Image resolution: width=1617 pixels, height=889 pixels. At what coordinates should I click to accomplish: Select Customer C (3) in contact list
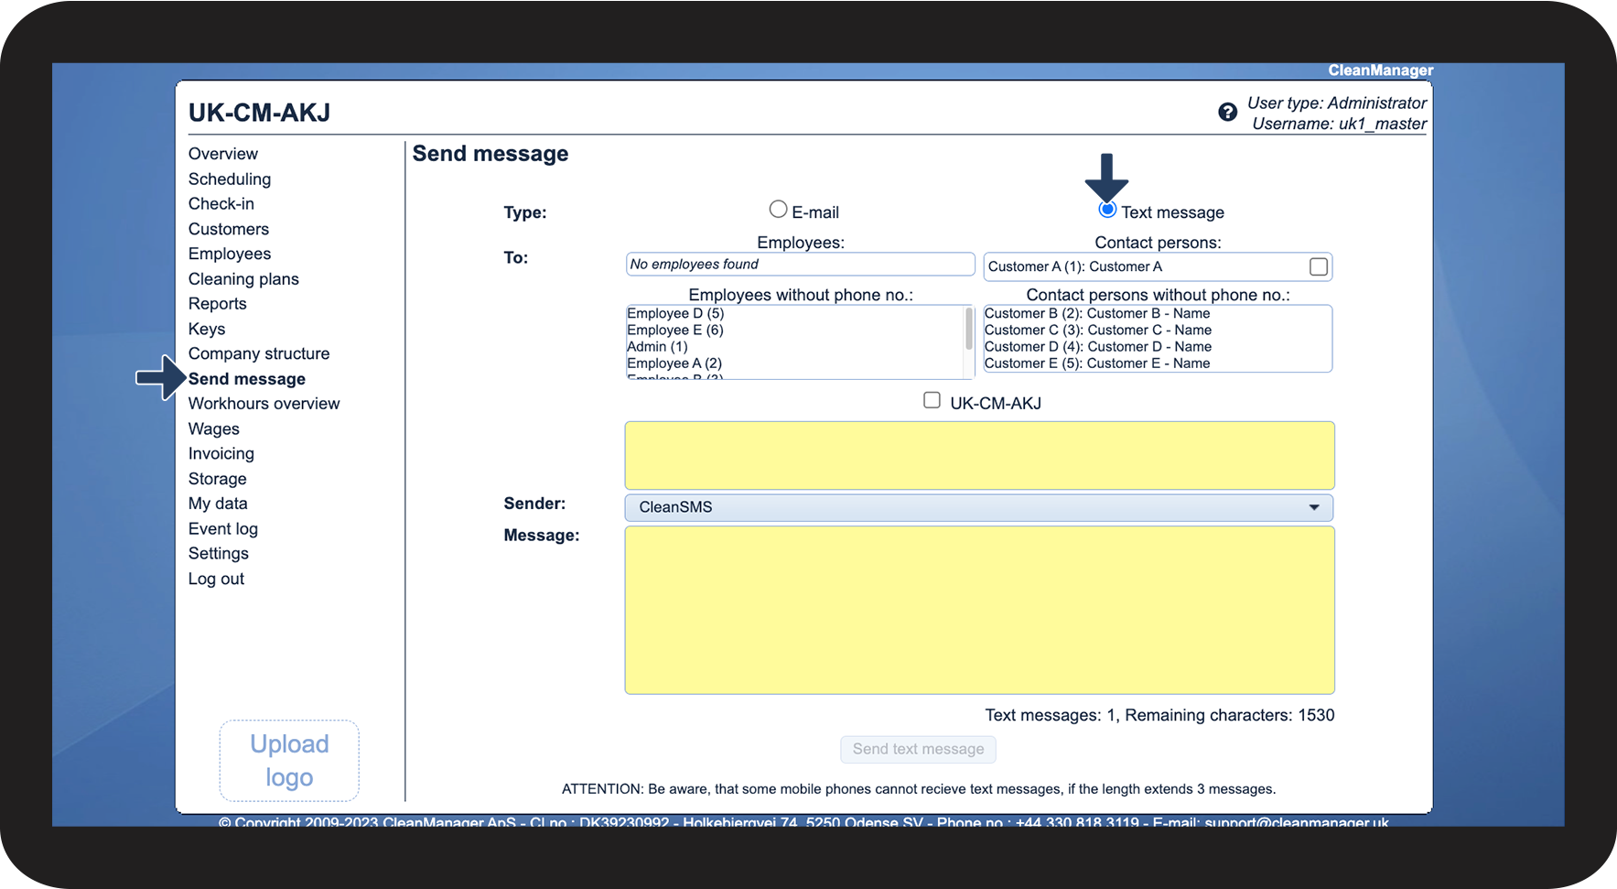click(1097, 331)
